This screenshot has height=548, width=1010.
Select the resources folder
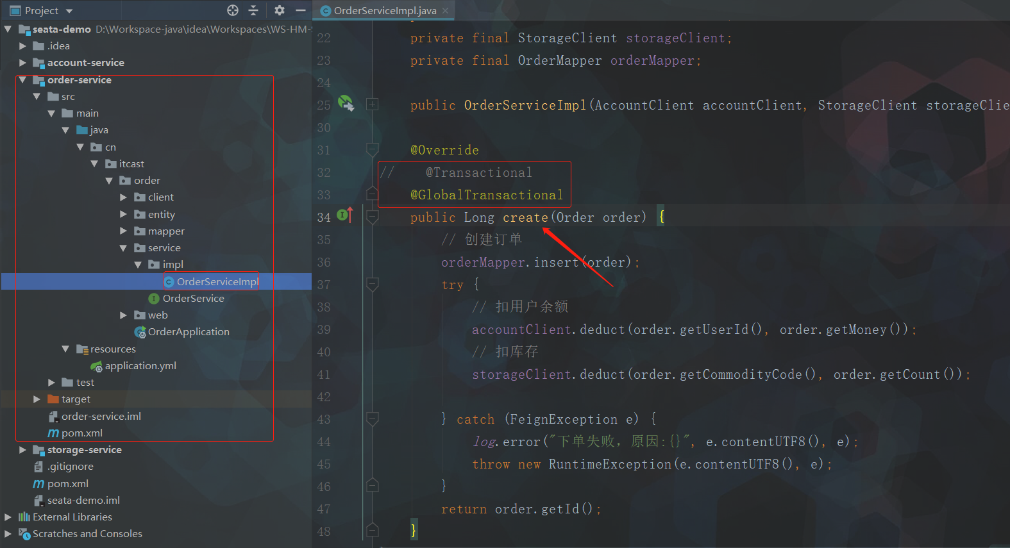click(113, 349)
